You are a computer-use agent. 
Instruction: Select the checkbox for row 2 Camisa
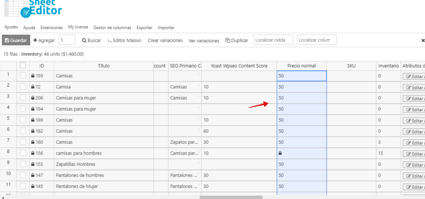pyautogui.click(x=23, y=87)
